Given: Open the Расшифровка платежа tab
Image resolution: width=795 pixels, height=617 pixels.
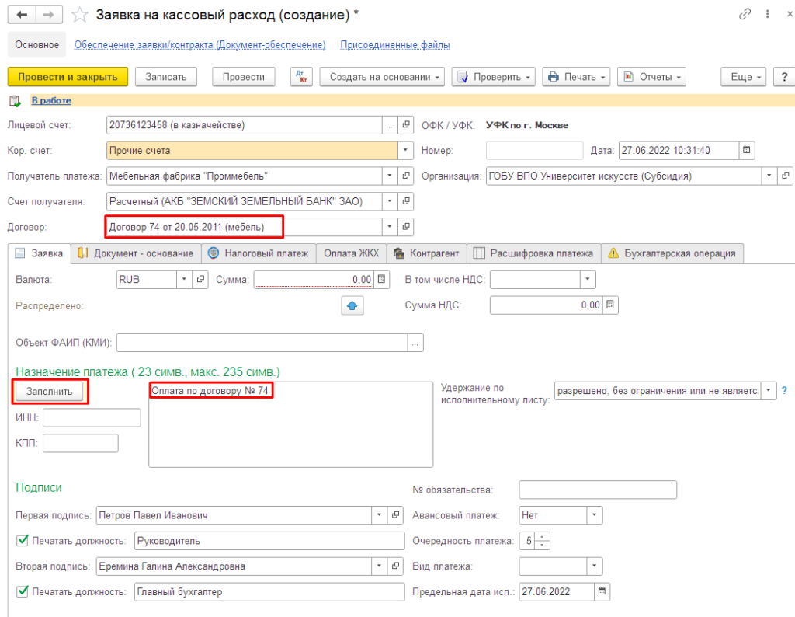Looking at the screenshot, I should pos(533,253).
